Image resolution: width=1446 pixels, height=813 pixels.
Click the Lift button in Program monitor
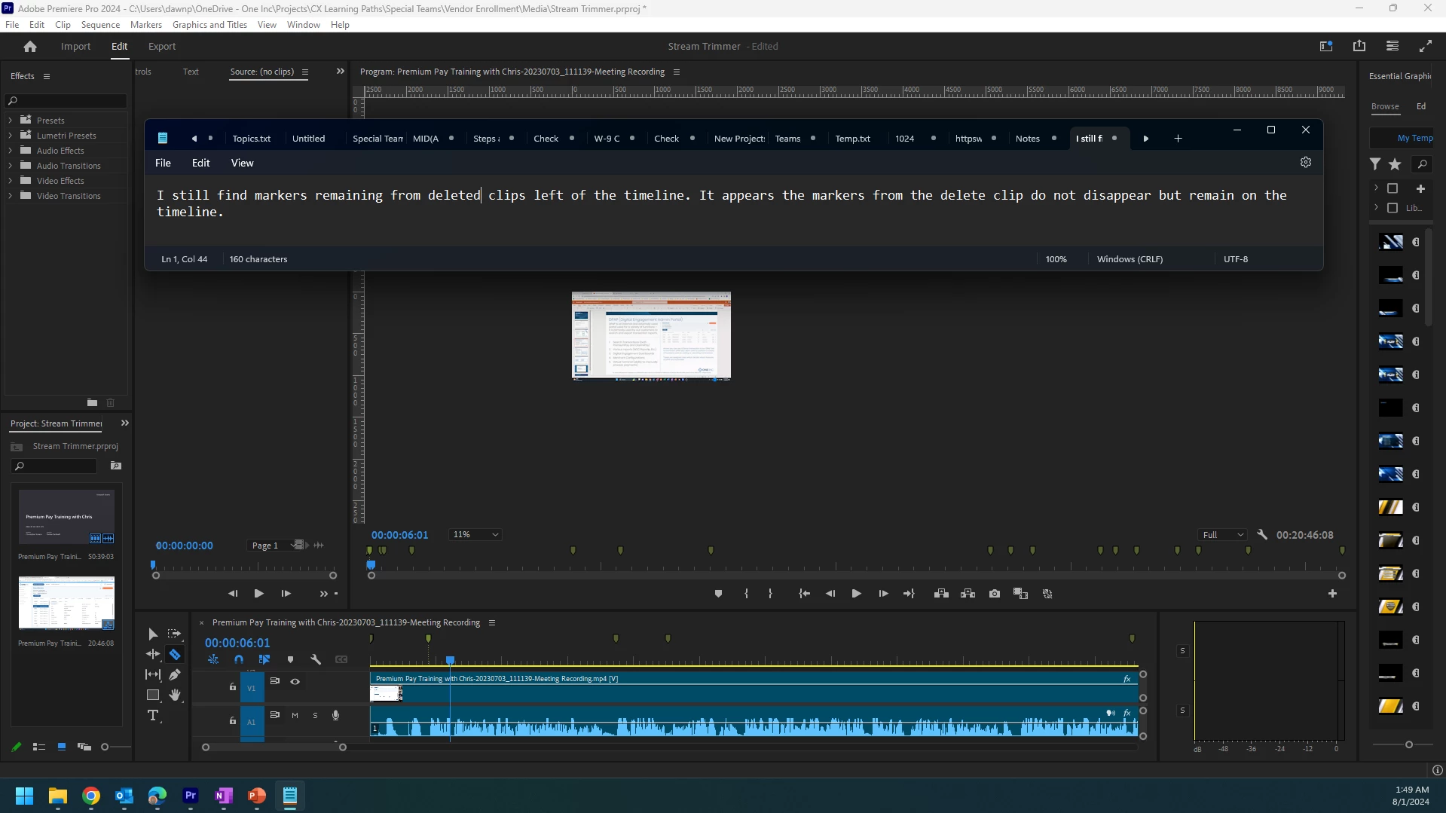(941, 594)
